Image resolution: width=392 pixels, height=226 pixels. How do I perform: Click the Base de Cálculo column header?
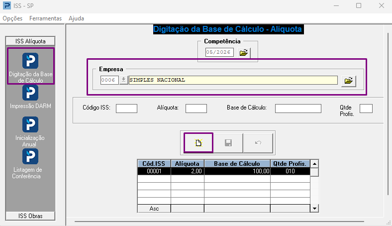point(237,164)
